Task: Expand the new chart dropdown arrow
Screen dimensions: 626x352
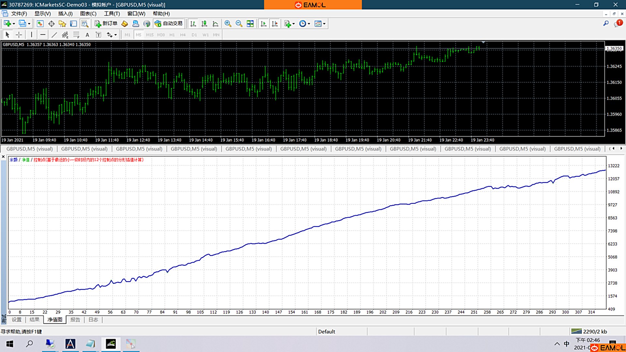Action: (x=14, y=24)
